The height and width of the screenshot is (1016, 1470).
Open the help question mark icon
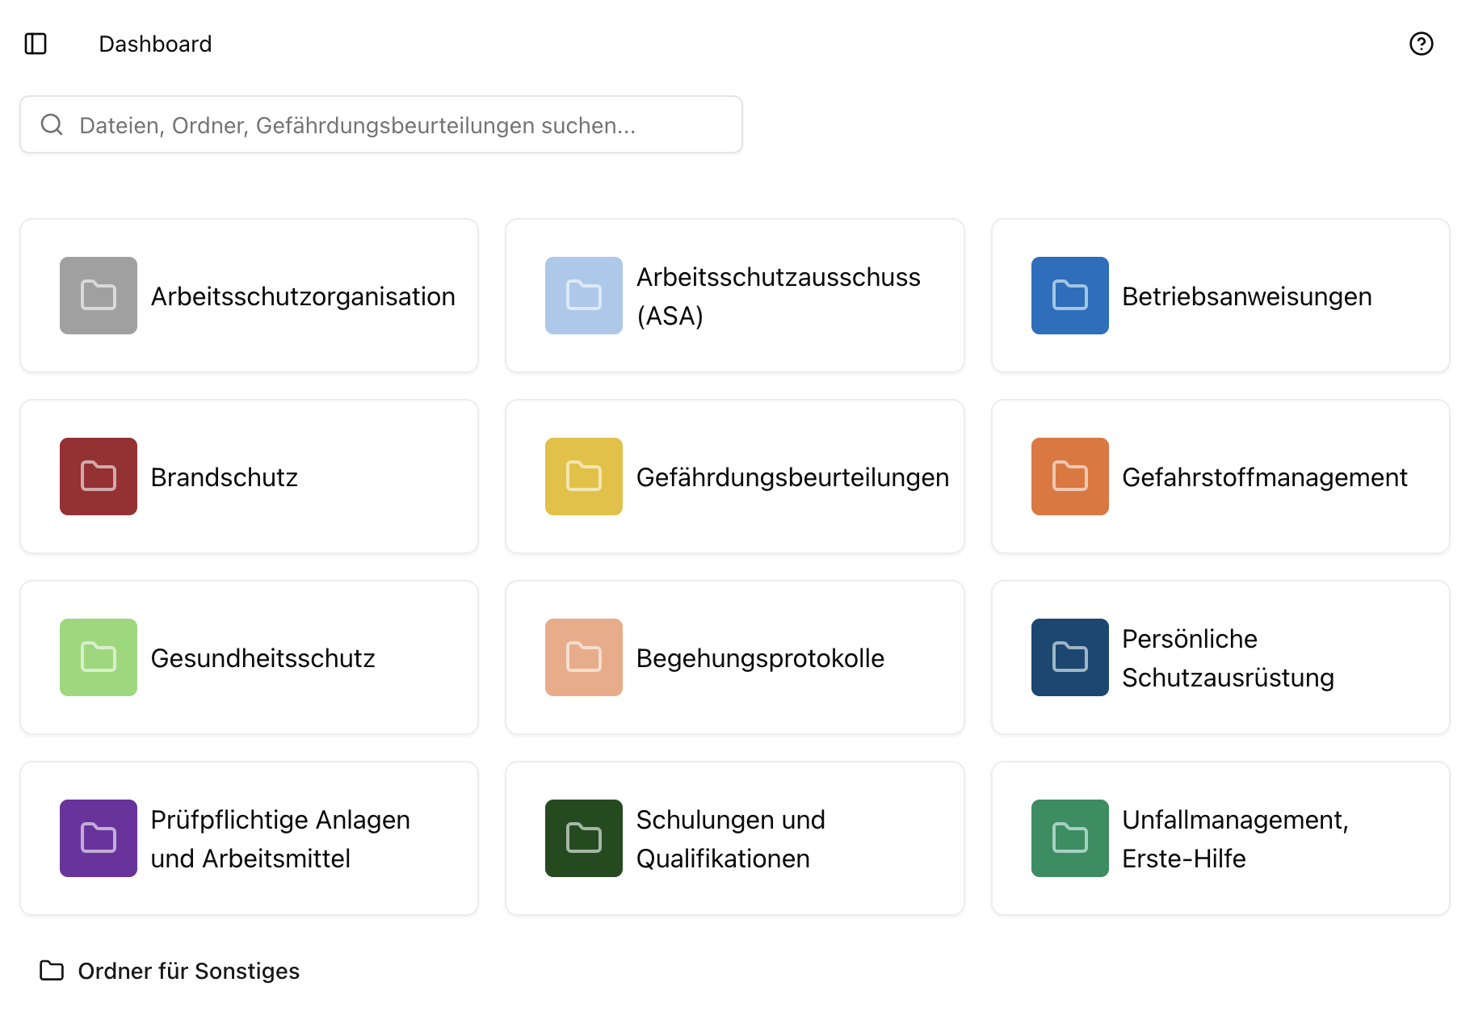coord(1421,44)
